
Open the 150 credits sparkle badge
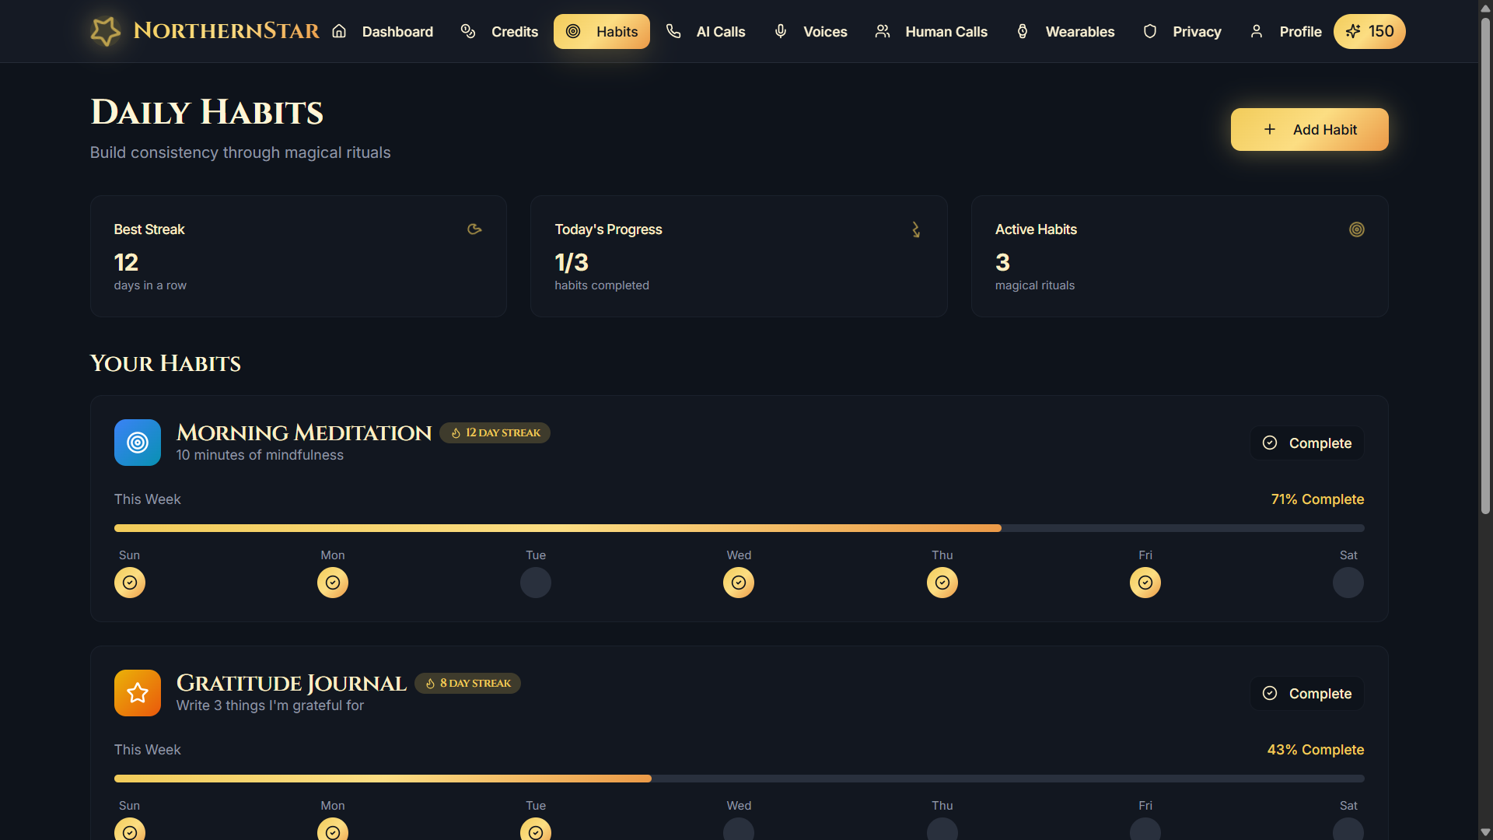(1369, 31)
